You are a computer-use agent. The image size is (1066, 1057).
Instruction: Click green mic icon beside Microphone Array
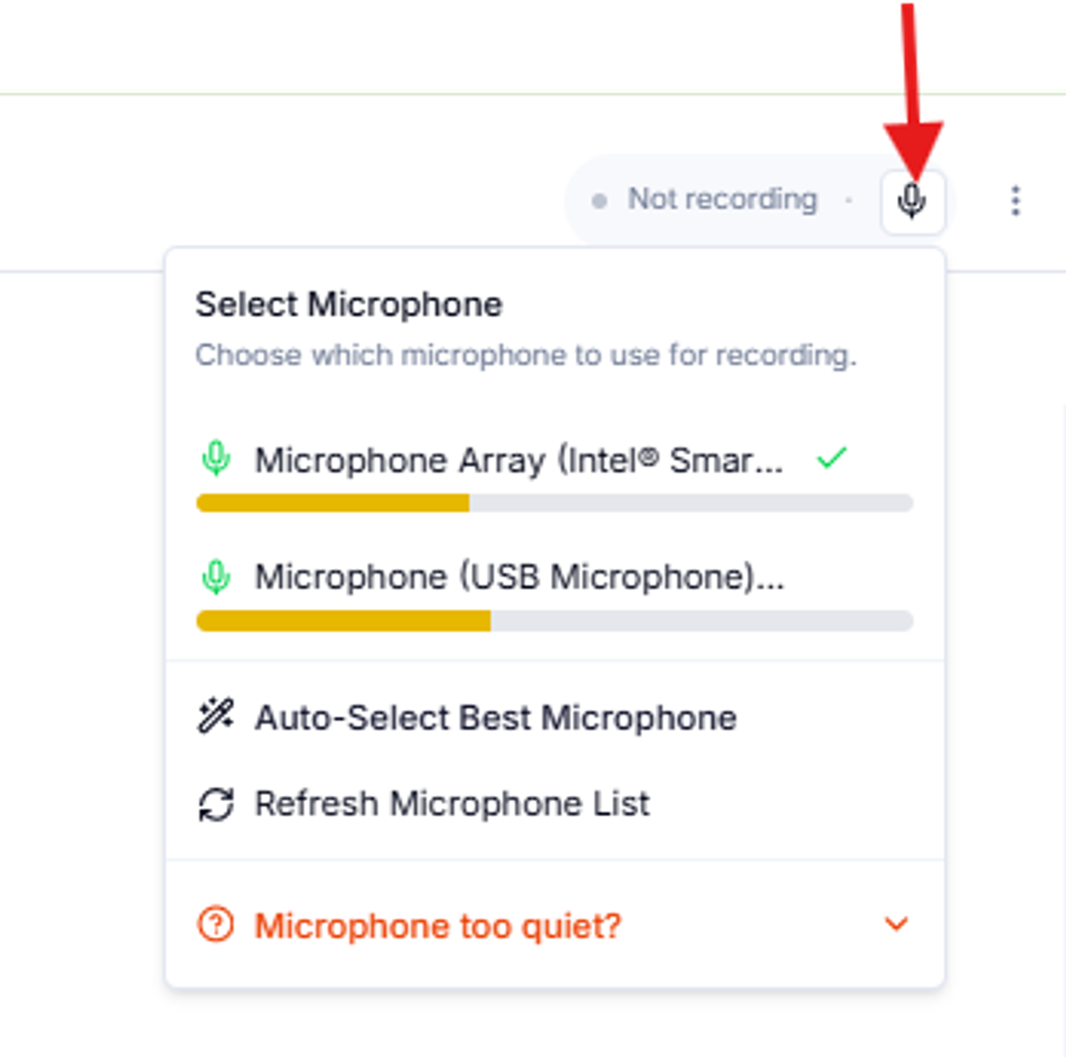tap(216, 459)
